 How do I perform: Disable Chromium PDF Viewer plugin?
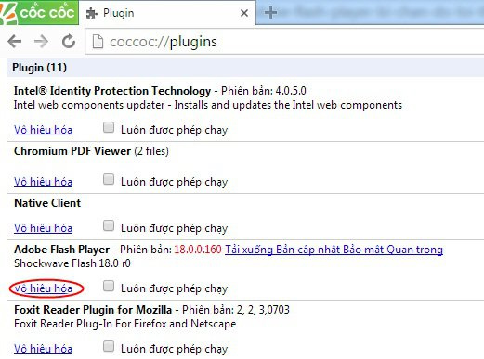tap(43, 182)
